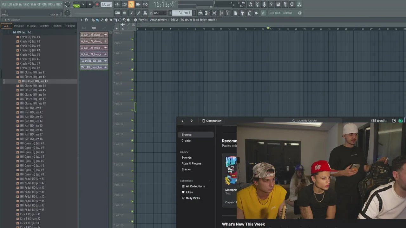Viewport: 406px width, 228px height.
Task: Click the multilink to controllers icon
Action: coord(138,13)
